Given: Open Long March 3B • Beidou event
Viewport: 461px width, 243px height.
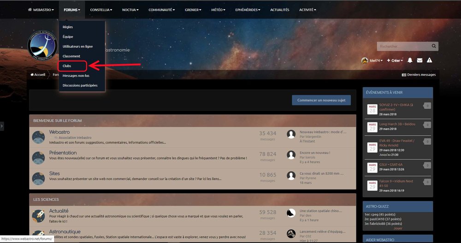Looking at the screenshot, I should click(397, 124).
